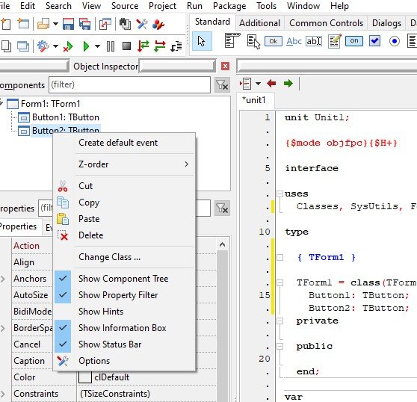Open the jump history dropdown in source editor

[x=258, y=84]
